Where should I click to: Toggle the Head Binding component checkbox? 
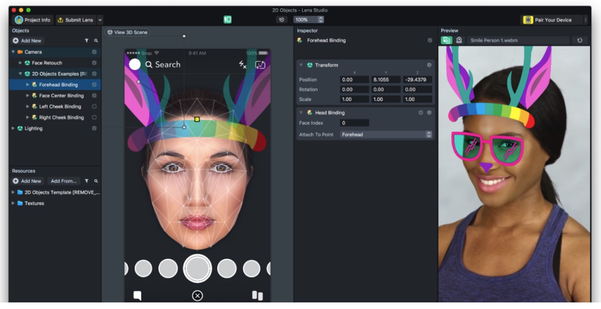pyautogui.click(x=421, y=113)
